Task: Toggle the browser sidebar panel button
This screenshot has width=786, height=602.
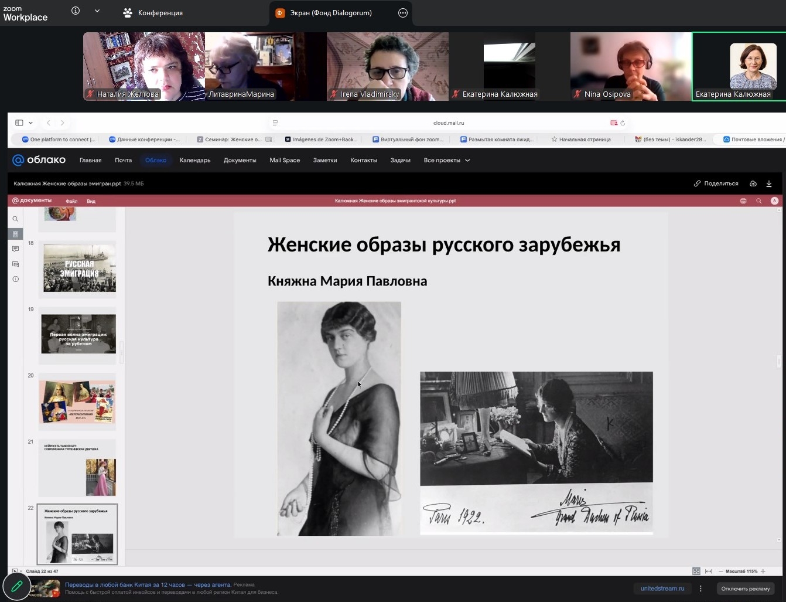Action: point(19,123)
